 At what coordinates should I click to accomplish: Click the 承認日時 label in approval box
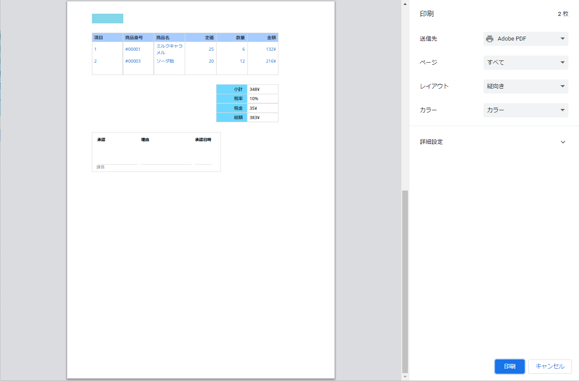[x=203, y=140]
